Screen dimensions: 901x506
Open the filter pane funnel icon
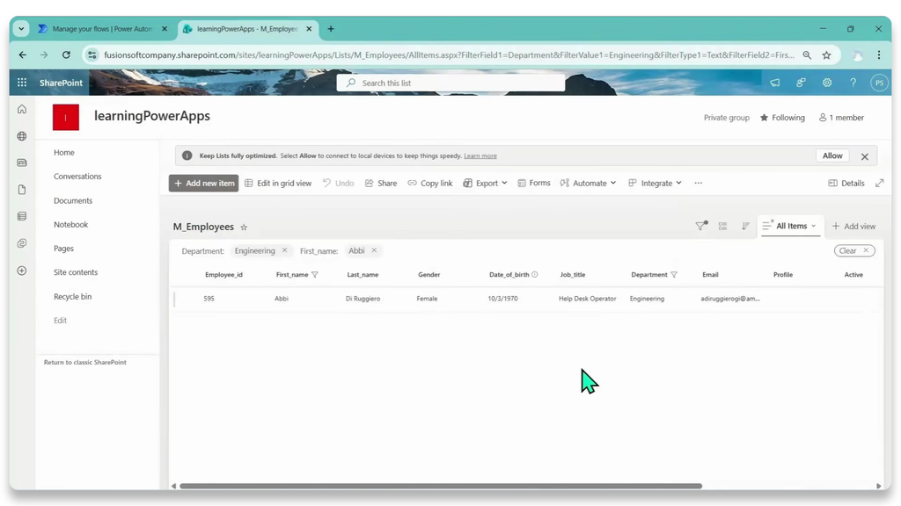(701, 226)
